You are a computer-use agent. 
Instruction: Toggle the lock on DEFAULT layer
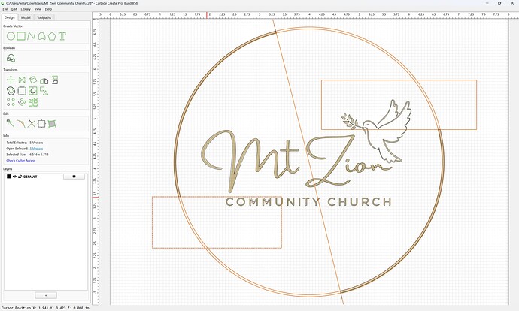pos(20,177)
